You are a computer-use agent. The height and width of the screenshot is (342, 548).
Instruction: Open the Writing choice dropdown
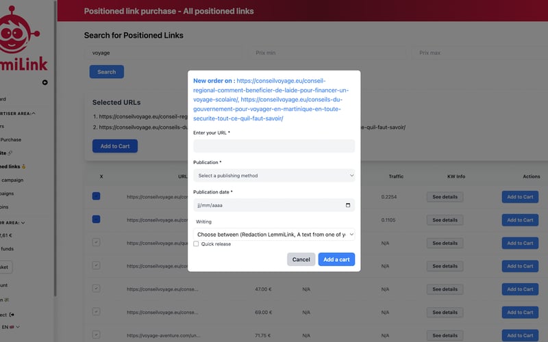coord(274,234)
